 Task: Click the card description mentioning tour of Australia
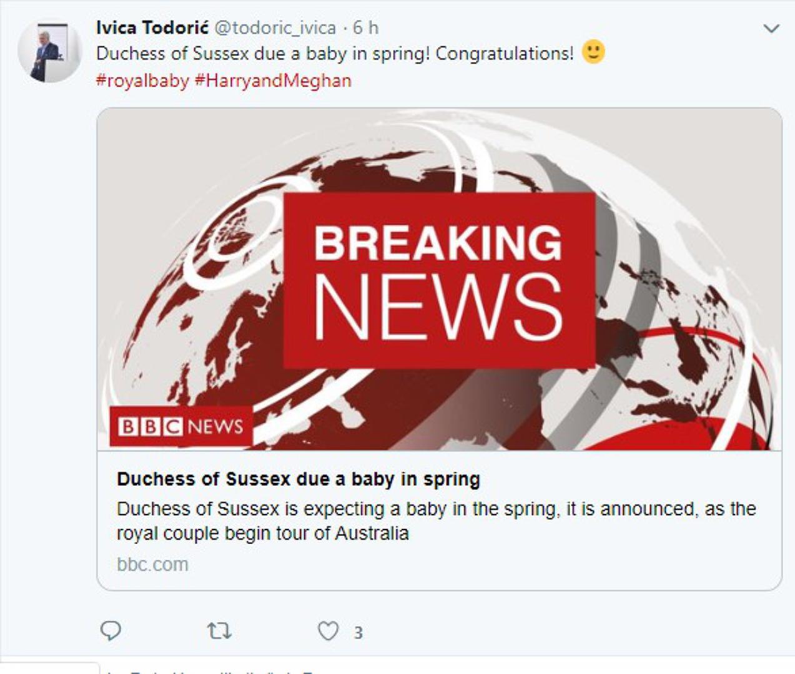click(436, 521)
